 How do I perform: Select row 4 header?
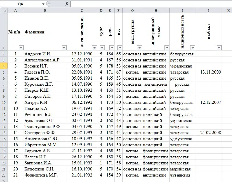[x=4, y=66]
